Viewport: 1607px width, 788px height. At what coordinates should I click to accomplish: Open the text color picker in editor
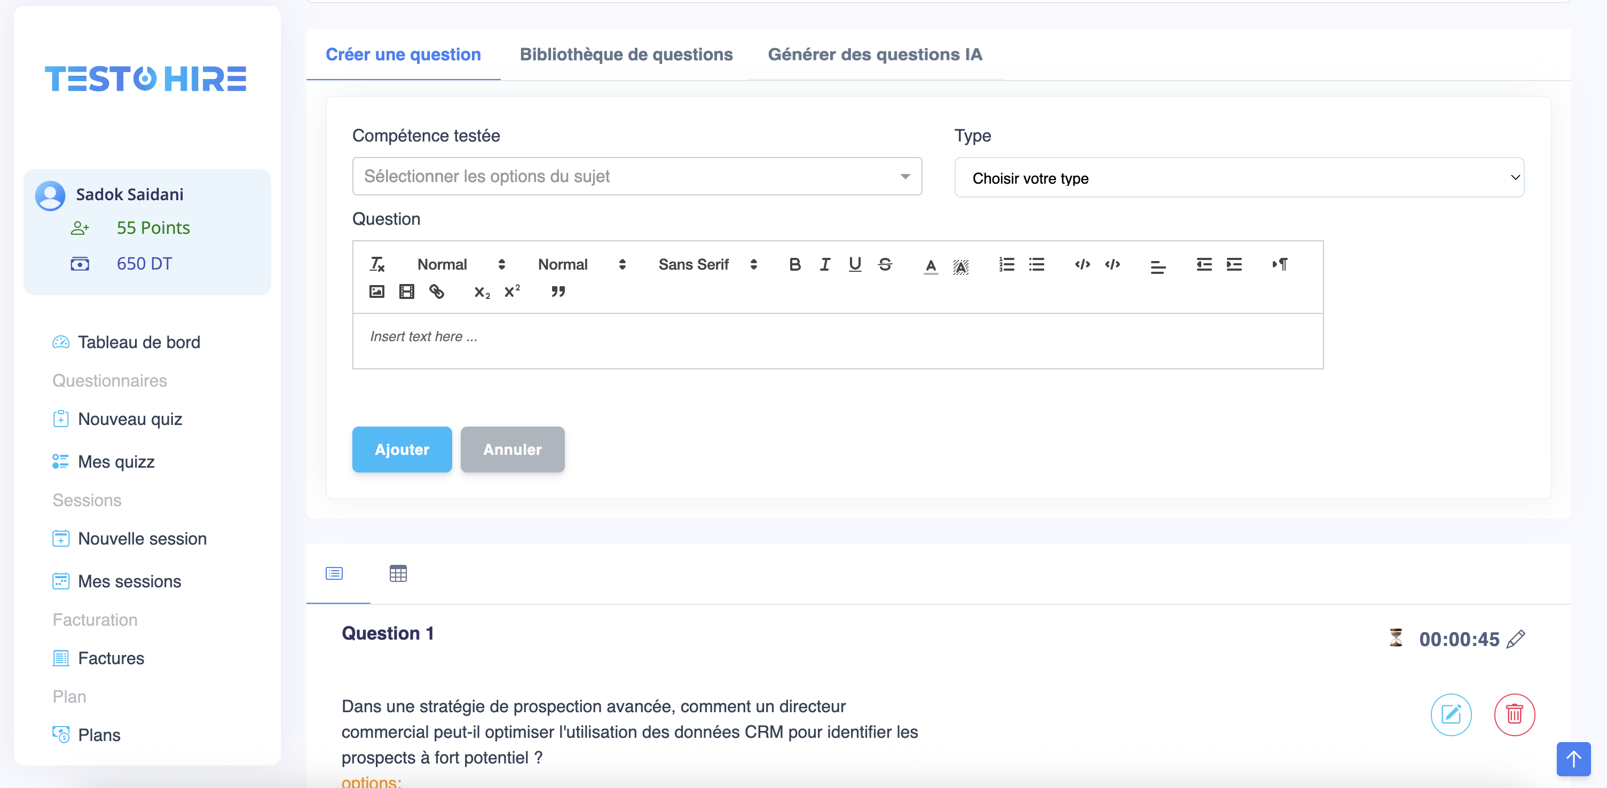930,265
